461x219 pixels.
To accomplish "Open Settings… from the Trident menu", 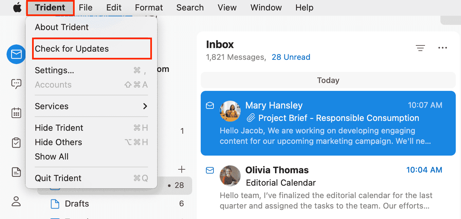I will tap(91, 70).
